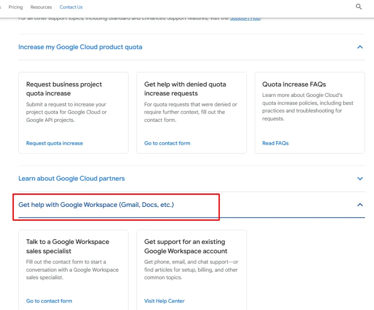Open the Resources menu item
This screenshot has width=374, height=310.
41,7
